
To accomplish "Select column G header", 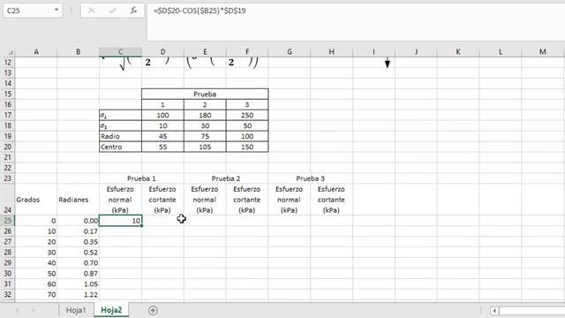I will click(290, 52).
